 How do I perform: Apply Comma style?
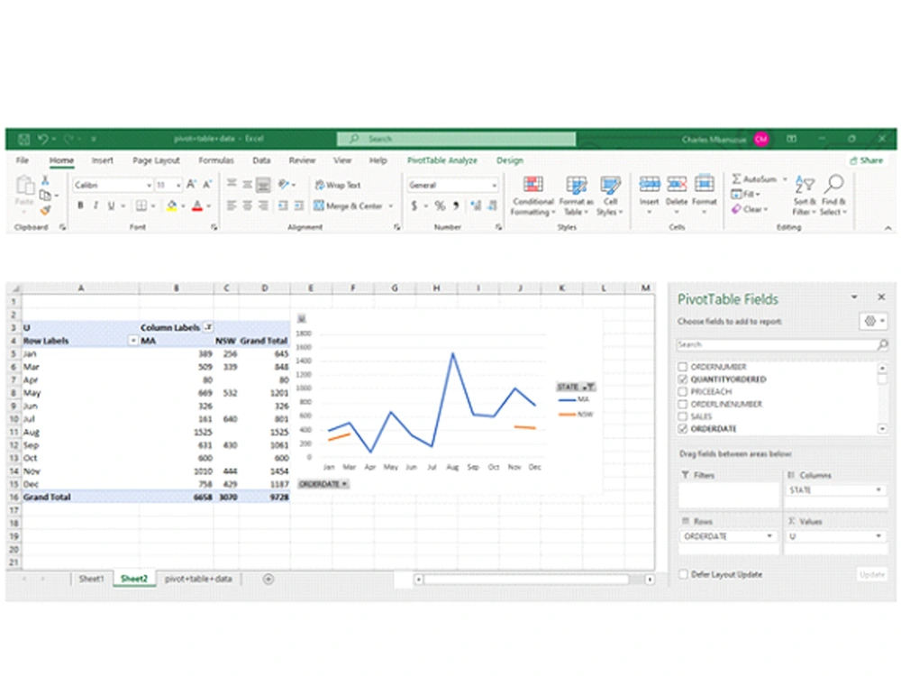tap(456, 206)
